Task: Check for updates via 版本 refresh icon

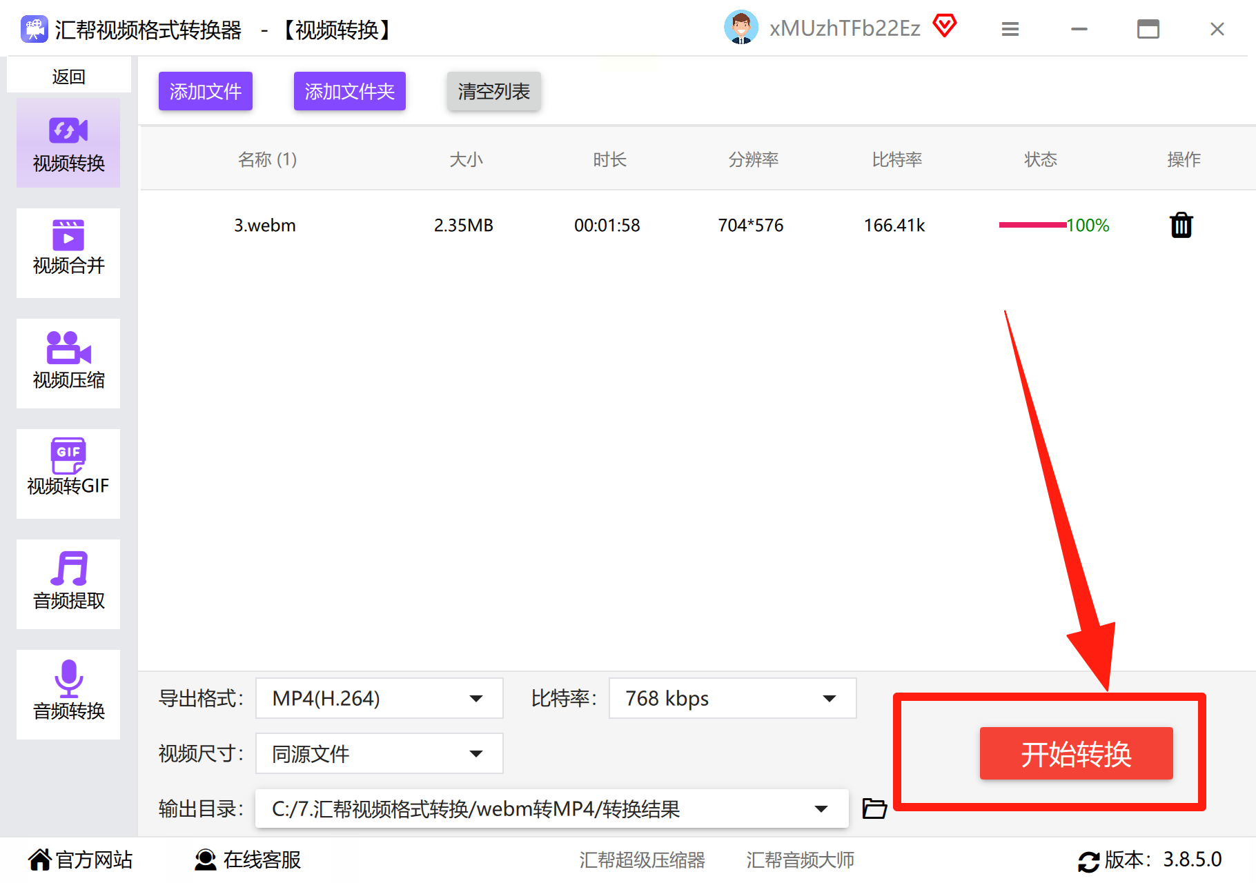Action: pyautogui.click(x=1089, y=861)
